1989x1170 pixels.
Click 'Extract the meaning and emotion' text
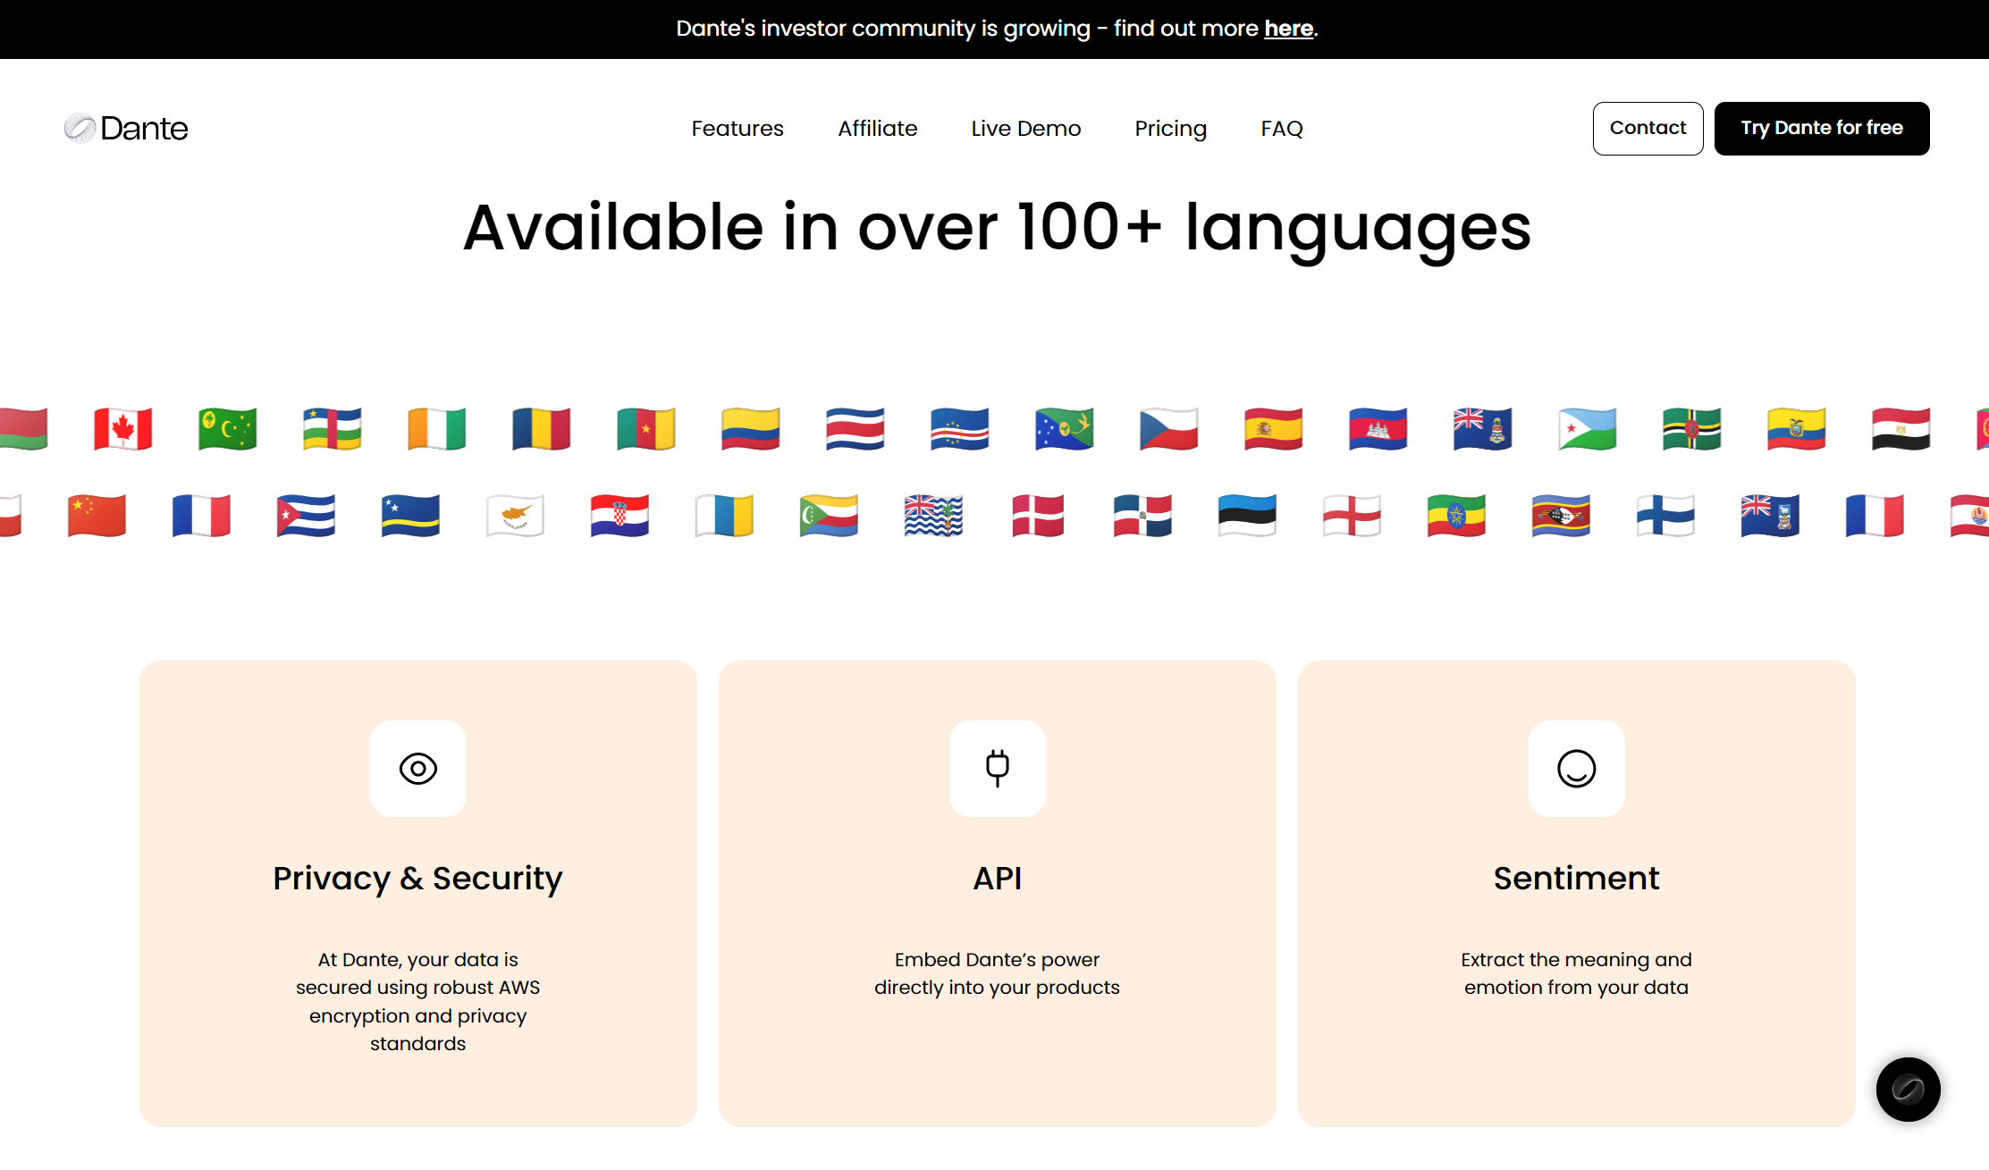(x=1577, y=973)
